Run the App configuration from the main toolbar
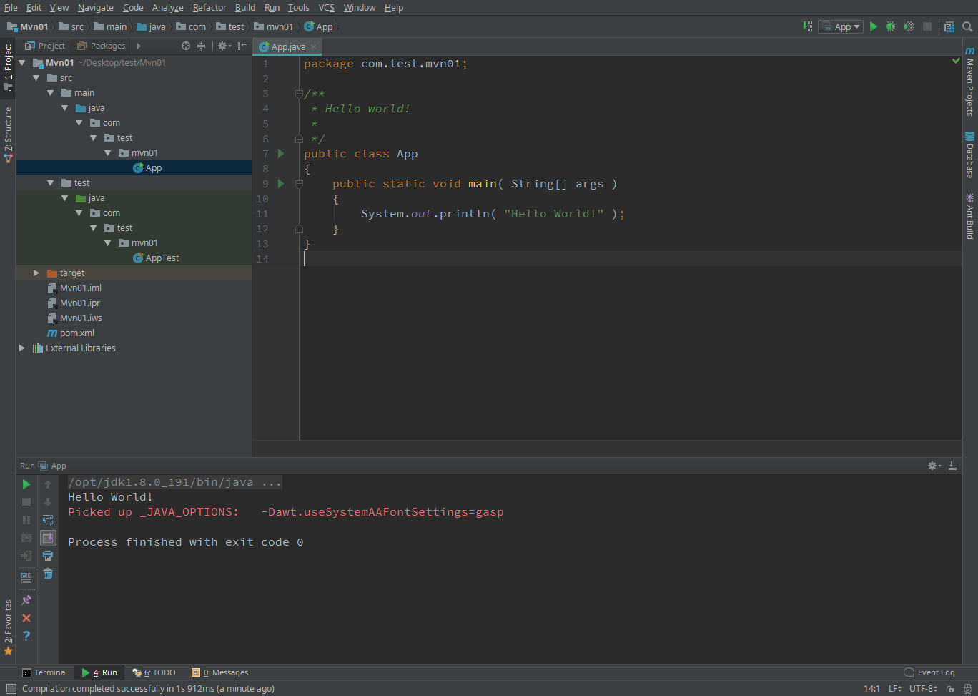The image size is (978, 696). [873, 26]
